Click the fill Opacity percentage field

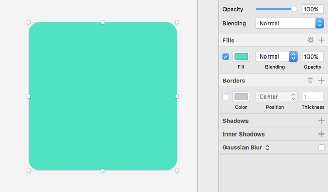point(313,56)
